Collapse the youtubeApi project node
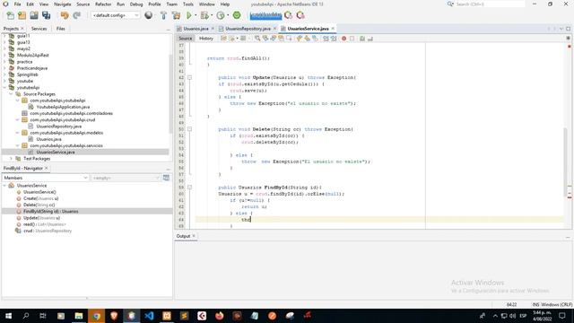The height and width of the screenshot is (323, 574). 4,88
